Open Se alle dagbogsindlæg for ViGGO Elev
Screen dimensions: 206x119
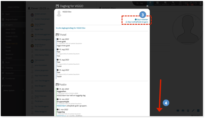coord(71,28)
